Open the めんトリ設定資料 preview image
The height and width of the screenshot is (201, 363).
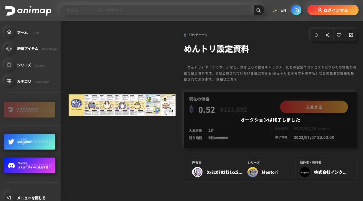click(x=122, y=105)
